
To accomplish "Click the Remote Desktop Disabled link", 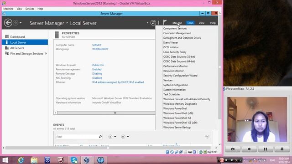I will point(97,74).
